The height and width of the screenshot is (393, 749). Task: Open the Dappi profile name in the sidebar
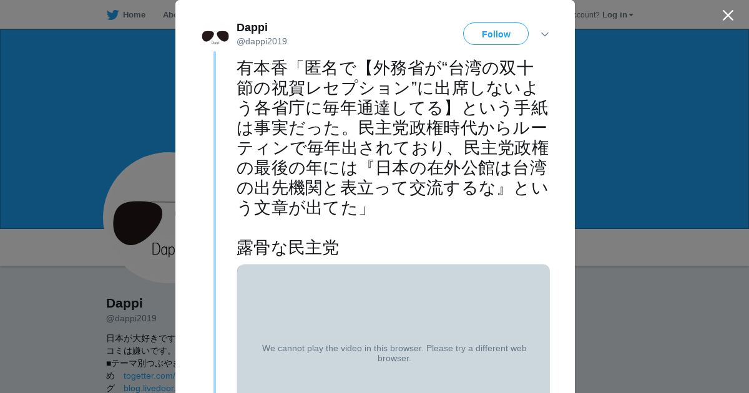coord(124,303)
